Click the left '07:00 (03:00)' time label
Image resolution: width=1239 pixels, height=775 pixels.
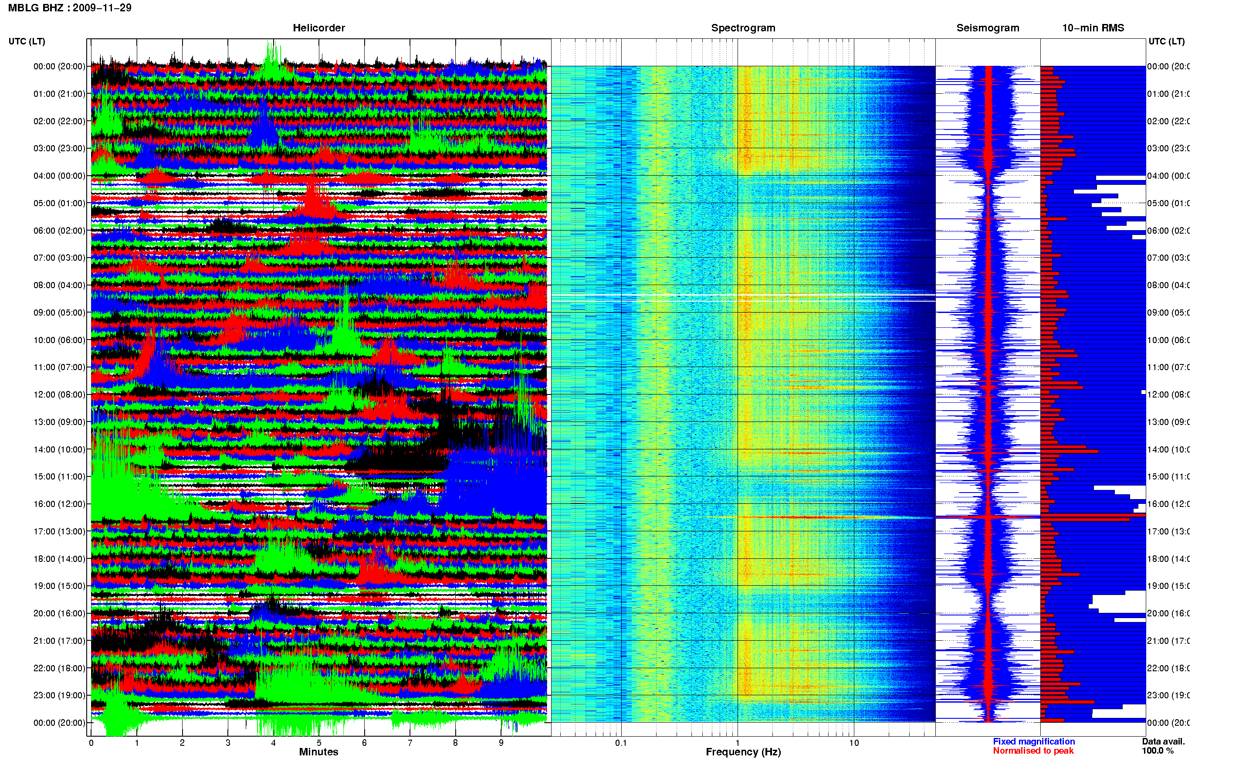[59, 257]
